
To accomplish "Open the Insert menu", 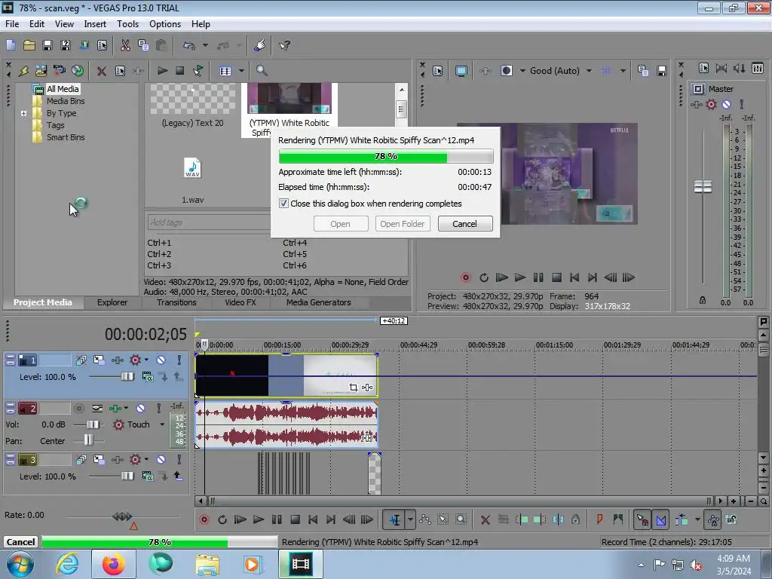I will [95, 24].
